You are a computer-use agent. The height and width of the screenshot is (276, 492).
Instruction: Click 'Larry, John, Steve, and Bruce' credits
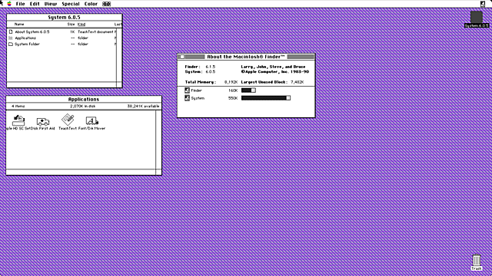point(273,67)
